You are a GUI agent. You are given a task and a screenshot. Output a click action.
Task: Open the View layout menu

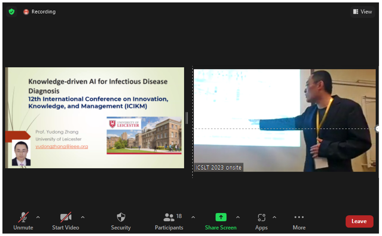(x=363, y=12)
